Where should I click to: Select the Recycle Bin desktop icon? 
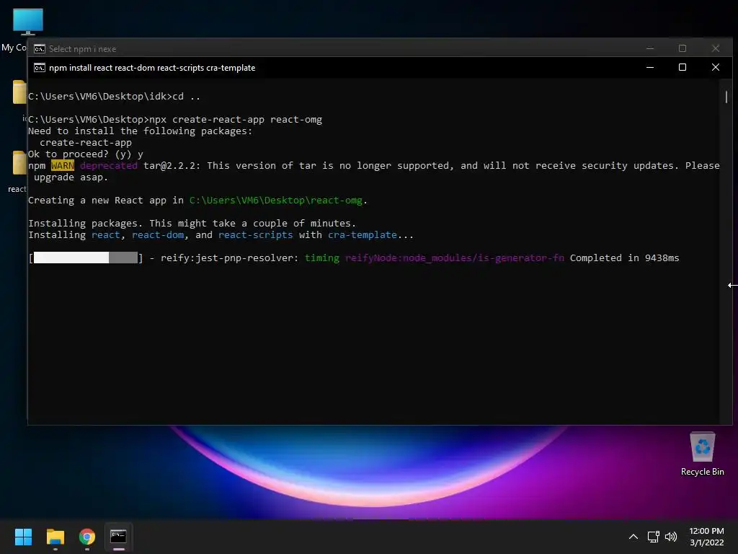pyautogui.click(x=702, y=454)
